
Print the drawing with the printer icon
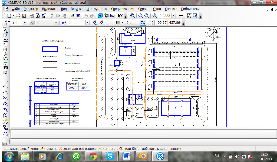(x=32, y=16)
